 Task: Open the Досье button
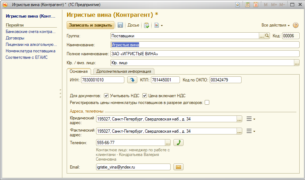coord(133,25)
